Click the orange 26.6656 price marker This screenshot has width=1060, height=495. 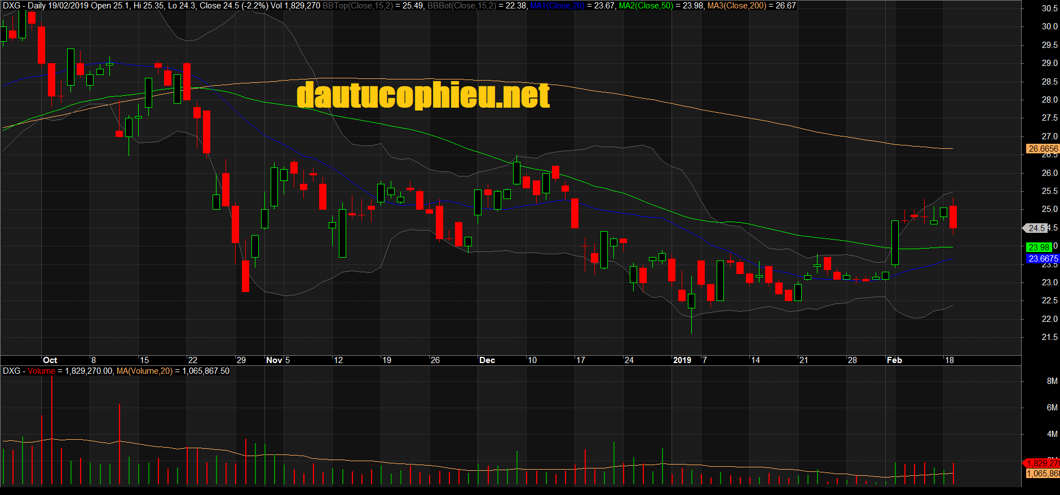tap(1043, 149)
